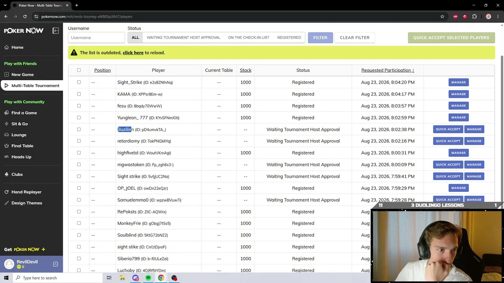The width and height of the screenshot is (504, 283).
Task: Sort by Requested Participation column
Action: (x=387, y=70)
